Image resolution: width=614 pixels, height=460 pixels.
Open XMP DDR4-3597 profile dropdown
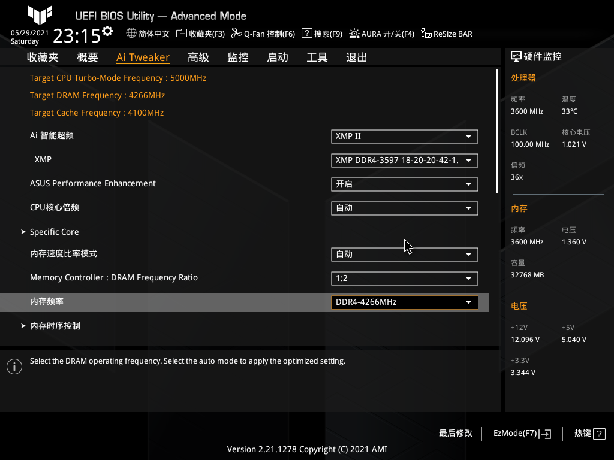[x=405, y=161]
